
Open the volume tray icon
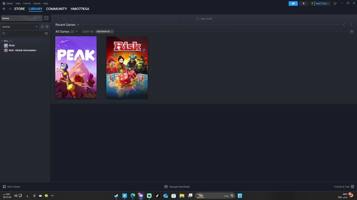[16, 196]
